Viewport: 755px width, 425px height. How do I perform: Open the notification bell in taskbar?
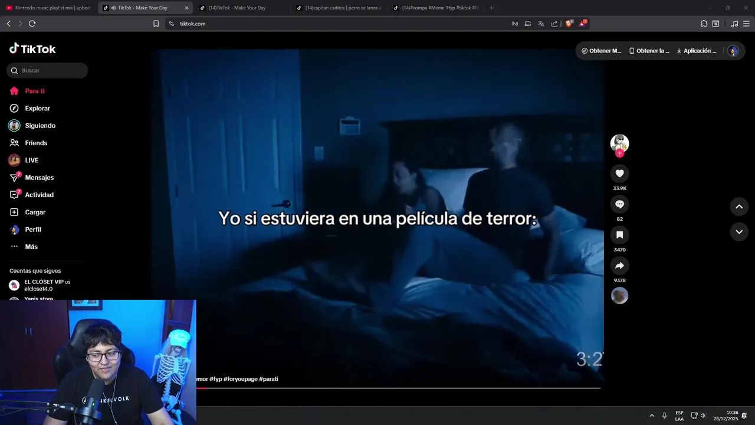pyautogui.click(x=744, y=416)
